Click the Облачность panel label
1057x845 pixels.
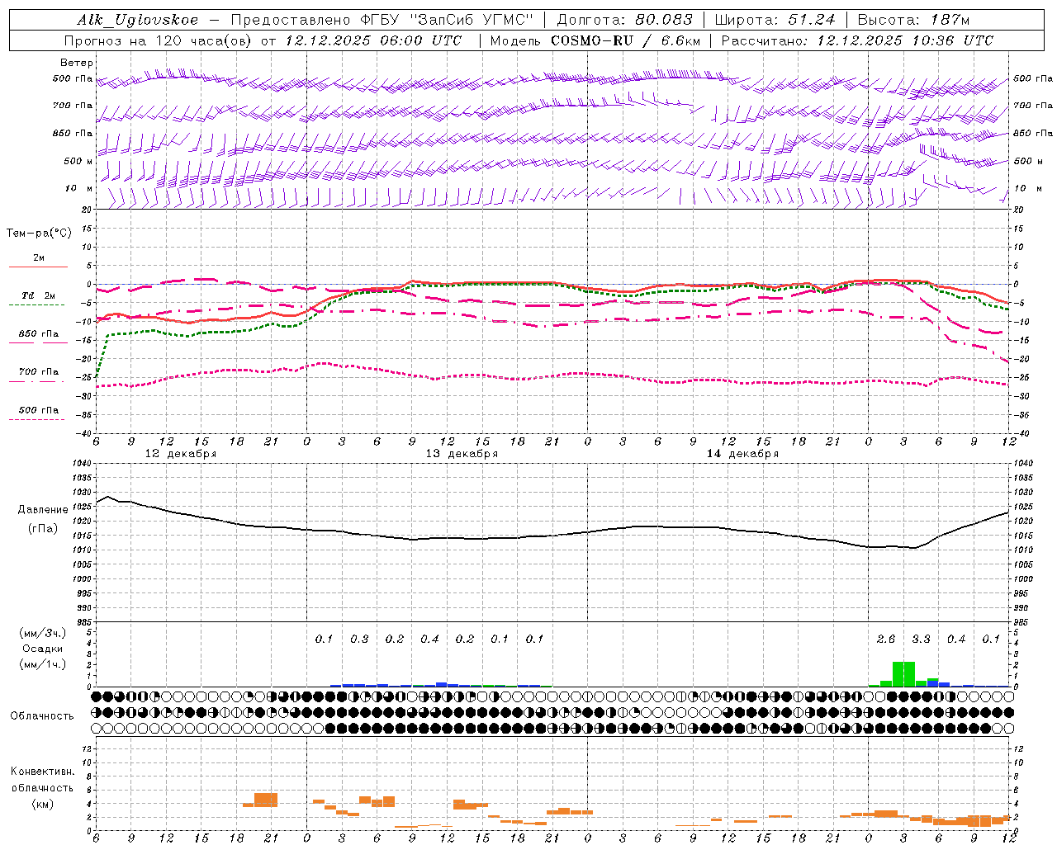42,715
